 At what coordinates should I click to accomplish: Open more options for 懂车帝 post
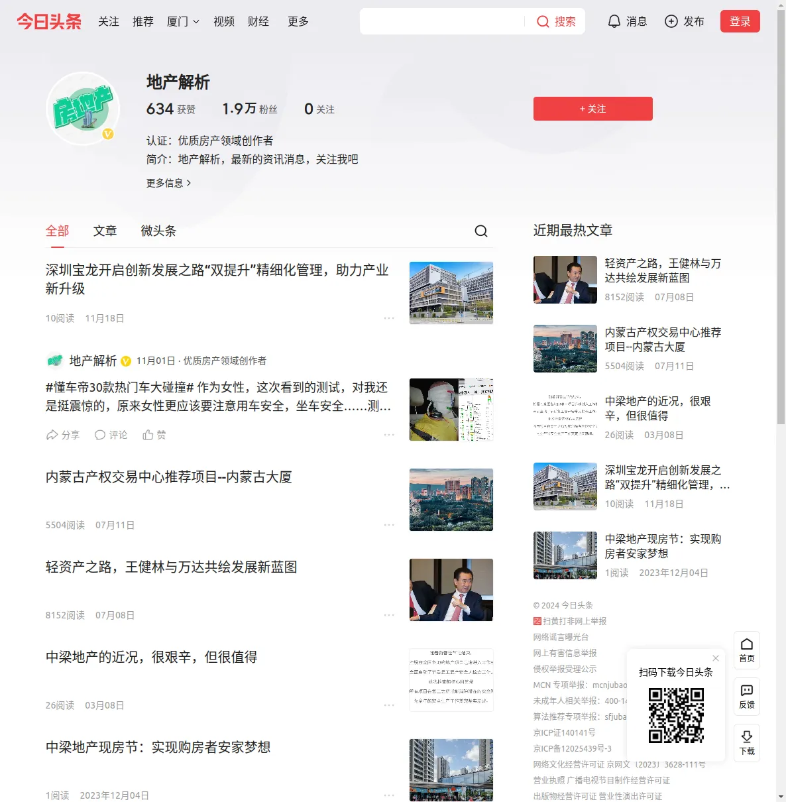coord(389,435)
